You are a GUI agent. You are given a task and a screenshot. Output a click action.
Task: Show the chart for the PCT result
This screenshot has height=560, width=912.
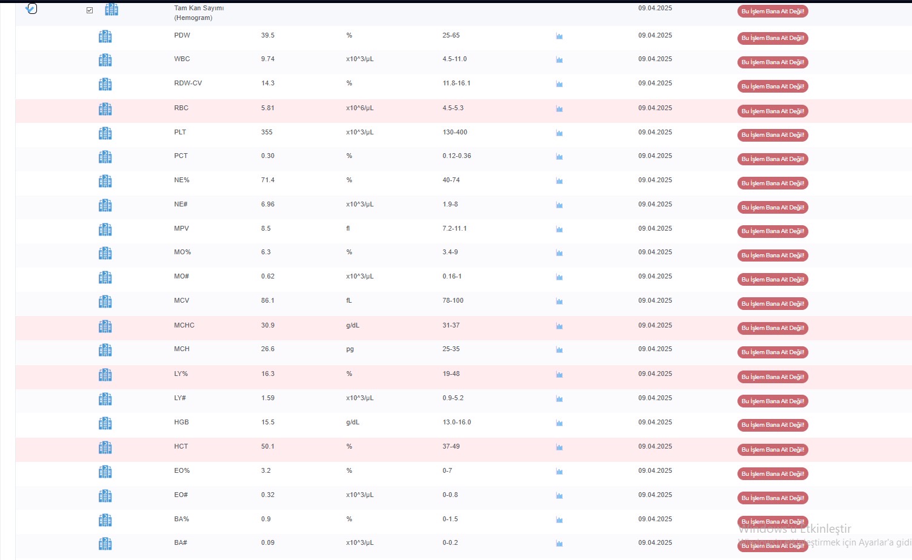[559, 157]
